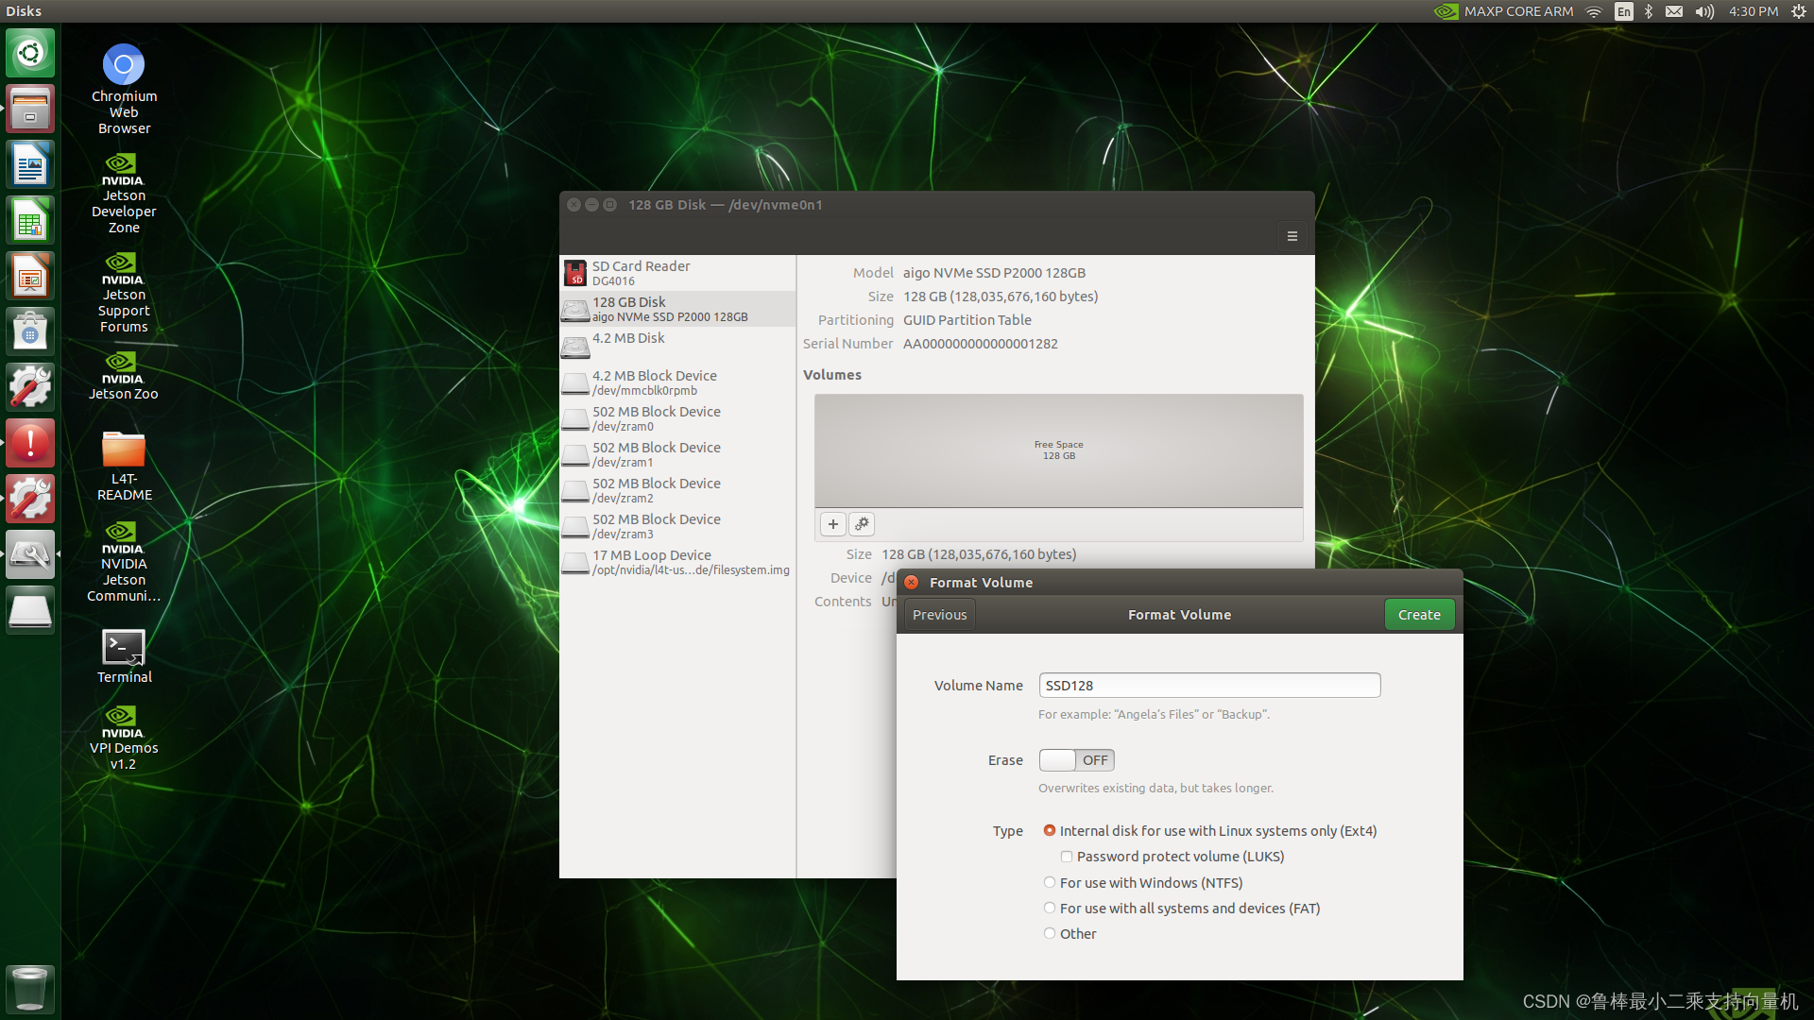Open the Chromium Web Browser desktop icon
The width and height of the screenshot is (1814, 1020).
(x=124, y=89)
